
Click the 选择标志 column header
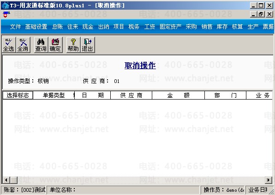pos(18,95)
